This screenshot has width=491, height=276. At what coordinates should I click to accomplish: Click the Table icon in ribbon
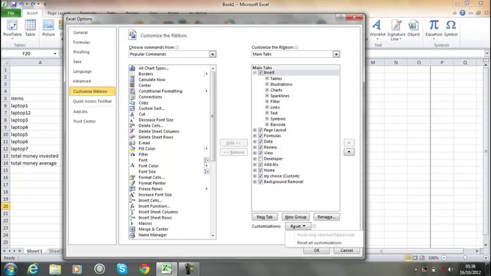tap(30, 25)
